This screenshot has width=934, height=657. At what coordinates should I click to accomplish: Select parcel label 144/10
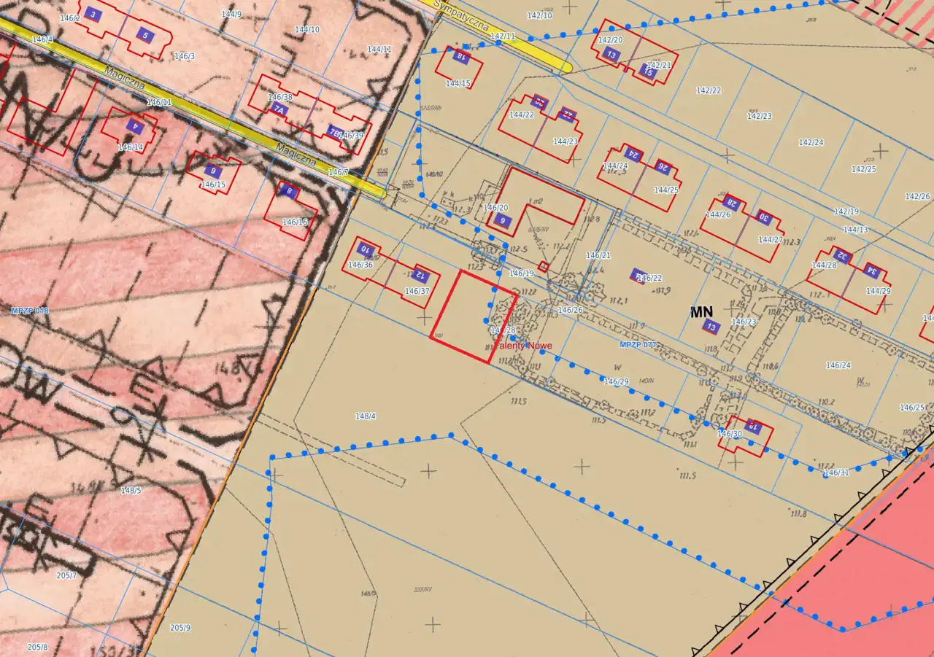pos(307,29)
